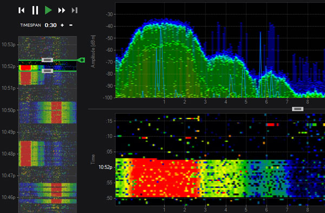Click the -100 amplitude axis value
The width and height of the screenshot is (325, 213).
108,98
